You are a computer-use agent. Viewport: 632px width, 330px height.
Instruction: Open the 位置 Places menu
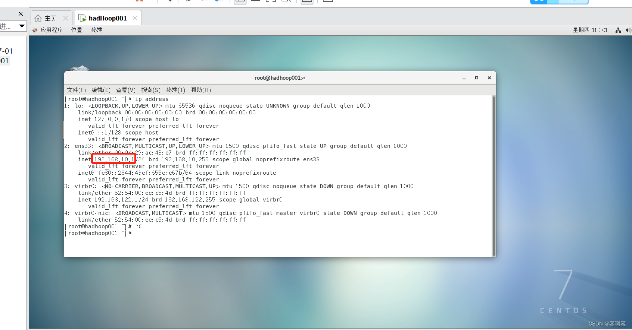point(77,30)
